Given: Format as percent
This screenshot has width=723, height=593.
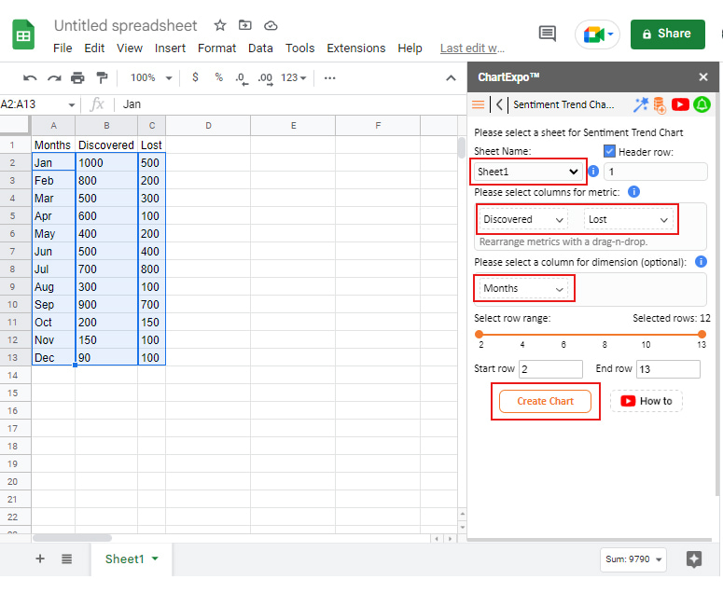Looking at the screenshot, I should click(219, 77).
